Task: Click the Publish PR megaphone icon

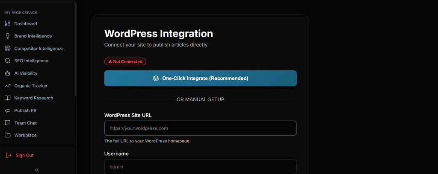Action: tap(8, 110)
